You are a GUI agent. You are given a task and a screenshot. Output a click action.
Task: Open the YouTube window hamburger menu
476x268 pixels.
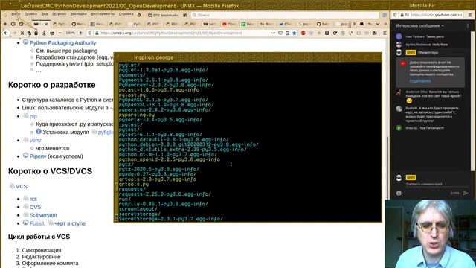point(470,15)
